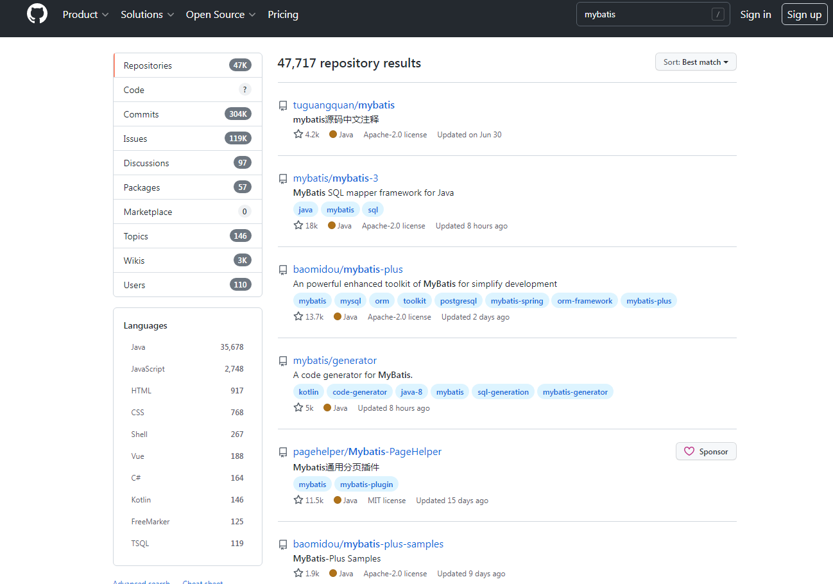Open pagehelper/Mybatis-PageHelper repository
The height and width of the screenshot is (584, 833).
tap(367, 452)
